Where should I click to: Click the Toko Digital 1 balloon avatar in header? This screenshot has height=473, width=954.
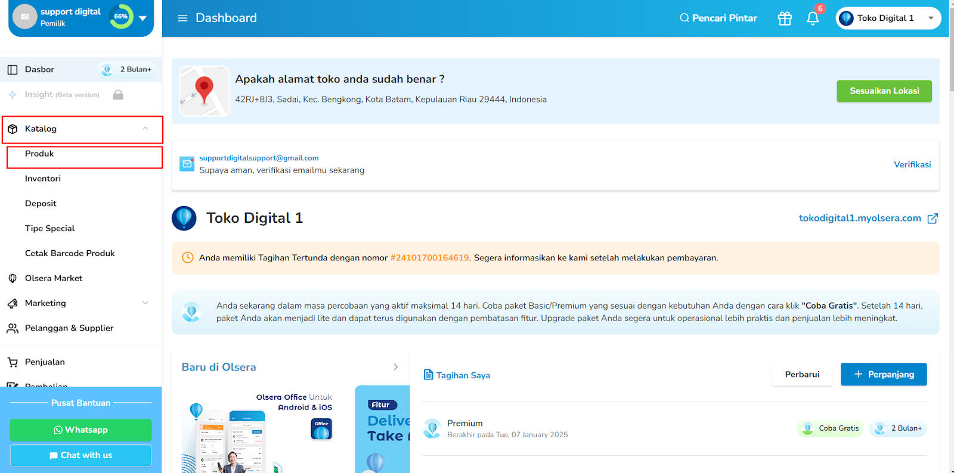pyautogui.click(x=846, y=18)
